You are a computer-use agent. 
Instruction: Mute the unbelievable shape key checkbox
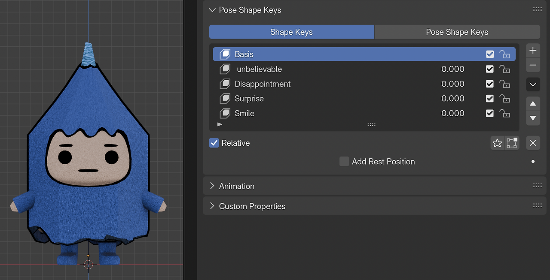pos(490,69)
